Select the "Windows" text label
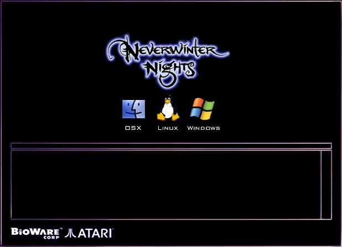 pyautogui.click(x=204, y=128)
